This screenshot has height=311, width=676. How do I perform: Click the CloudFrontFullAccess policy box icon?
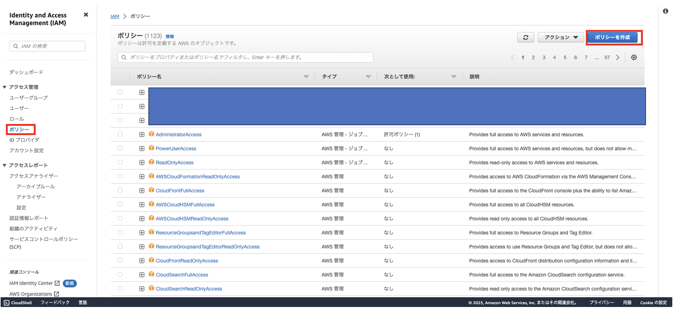151,190
